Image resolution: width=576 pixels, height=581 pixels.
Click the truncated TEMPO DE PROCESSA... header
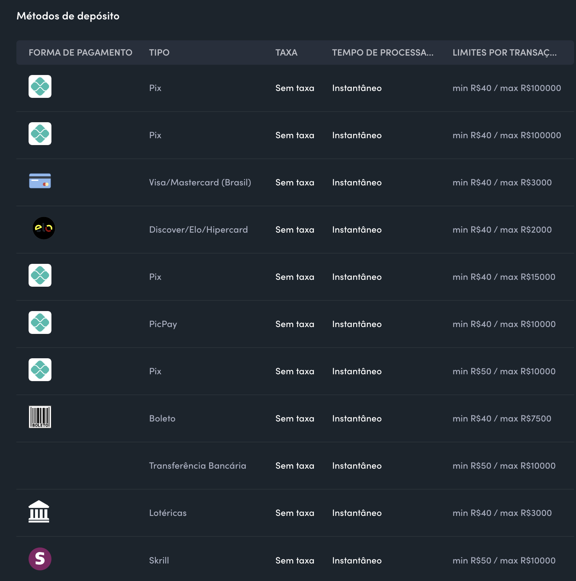click(x=382, y=53)
